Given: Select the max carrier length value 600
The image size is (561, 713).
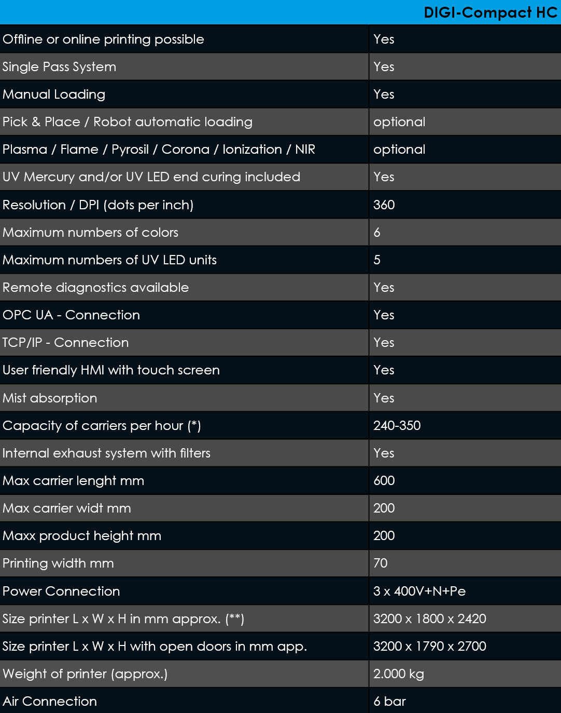Looking at the screenshot, I should 384,480.
